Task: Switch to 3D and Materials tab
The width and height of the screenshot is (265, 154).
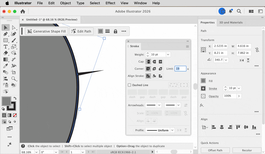Action: (231, 23)
